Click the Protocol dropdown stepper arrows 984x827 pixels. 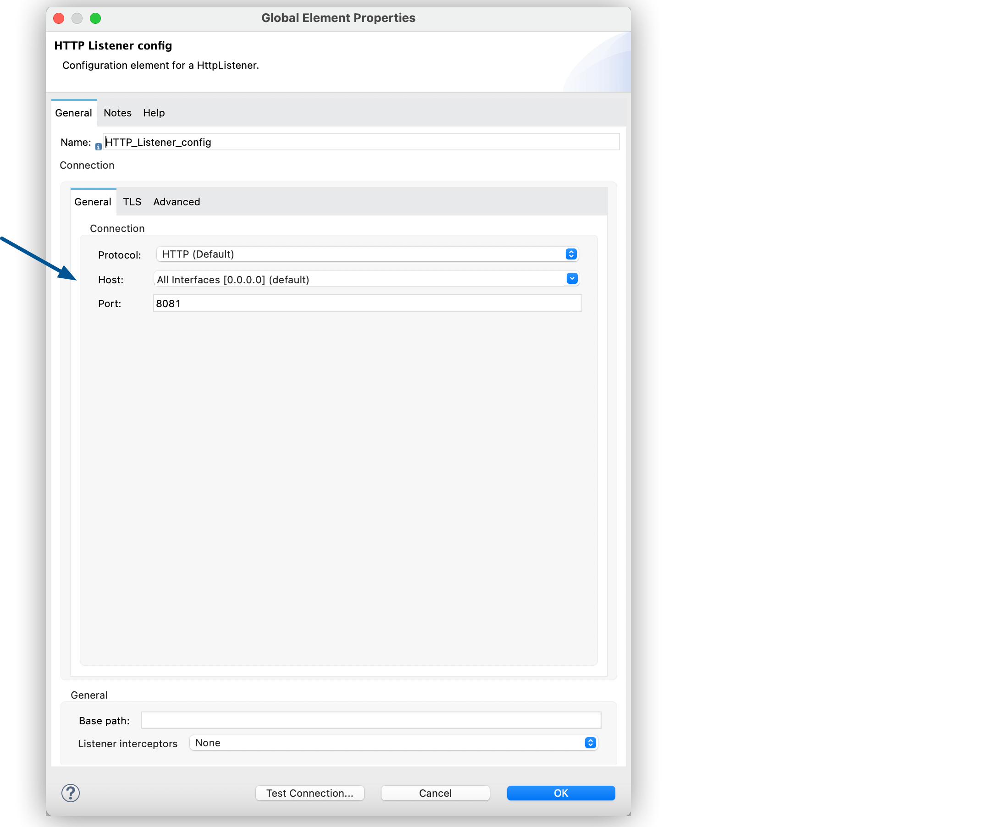point(570,254)
